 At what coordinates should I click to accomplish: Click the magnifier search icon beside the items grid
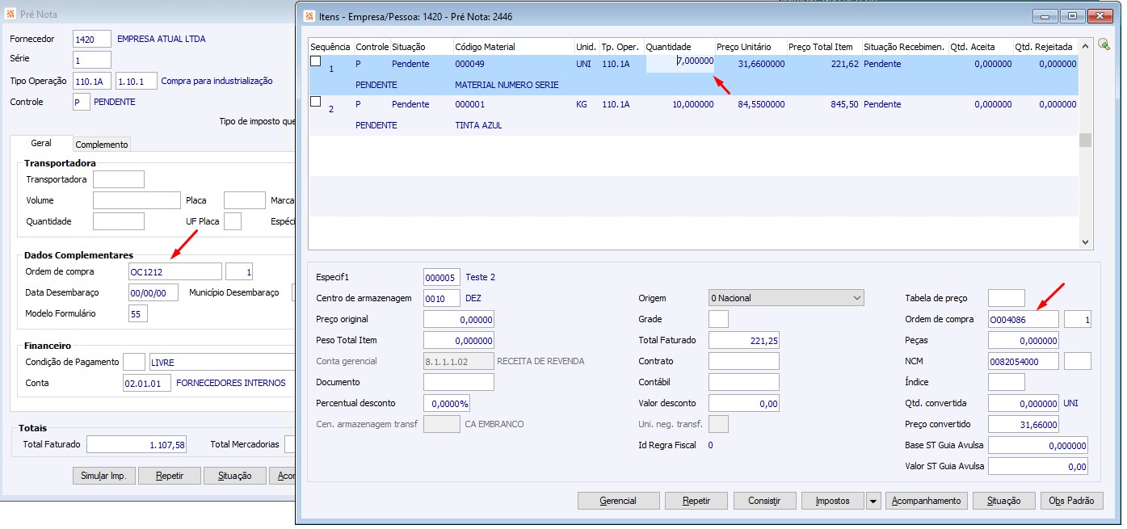coord(1104,45)
